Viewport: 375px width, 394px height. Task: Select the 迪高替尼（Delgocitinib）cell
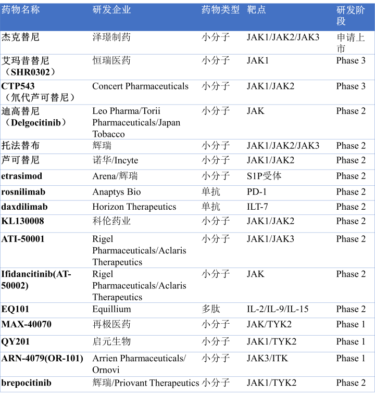pos(34,117)
